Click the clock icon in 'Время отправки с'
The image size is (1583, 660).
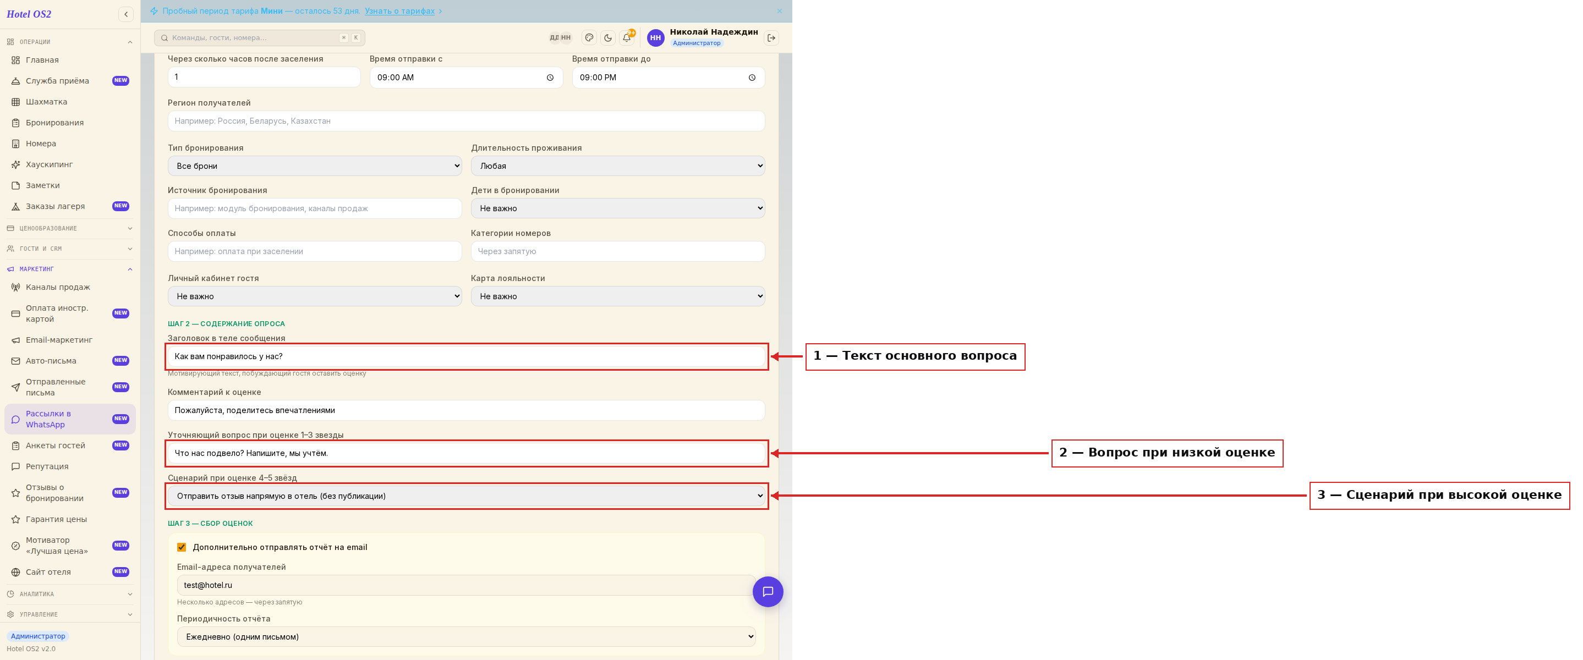pyautogui.click(x=550, y=78)
